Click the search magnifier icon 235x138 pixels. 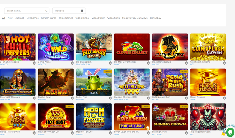click(46, 11)
